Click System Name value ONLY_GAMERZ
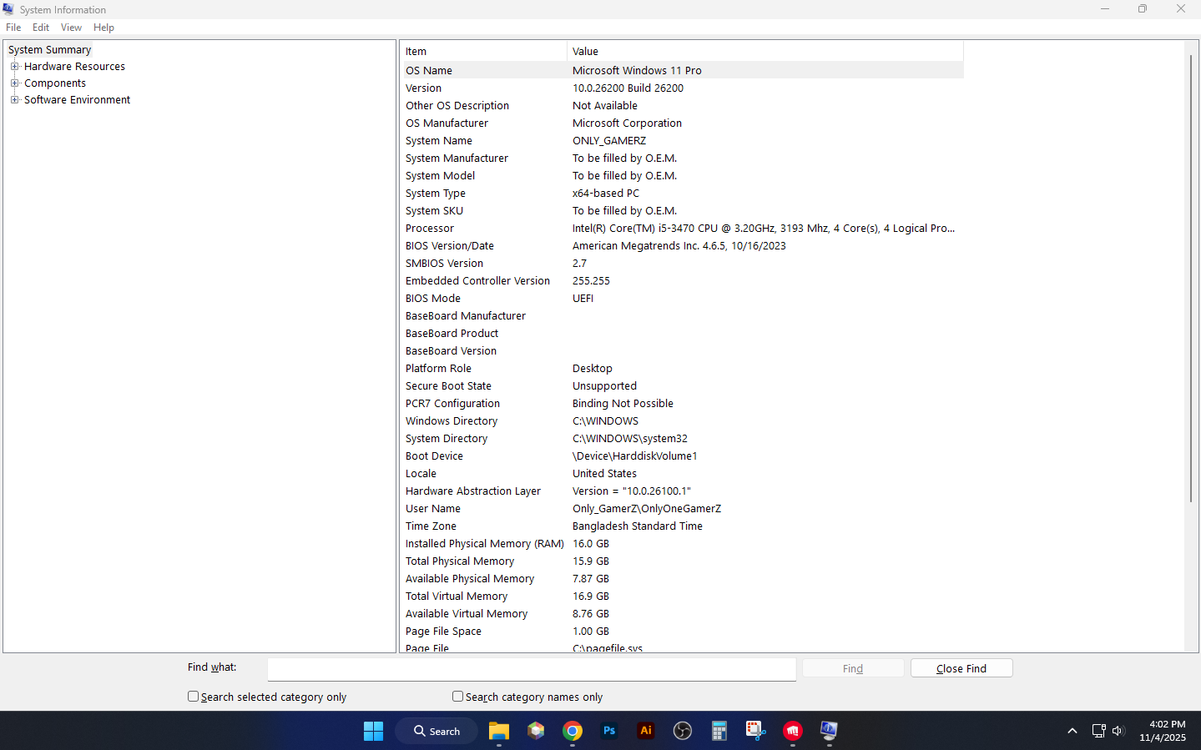 coord(609,141)
